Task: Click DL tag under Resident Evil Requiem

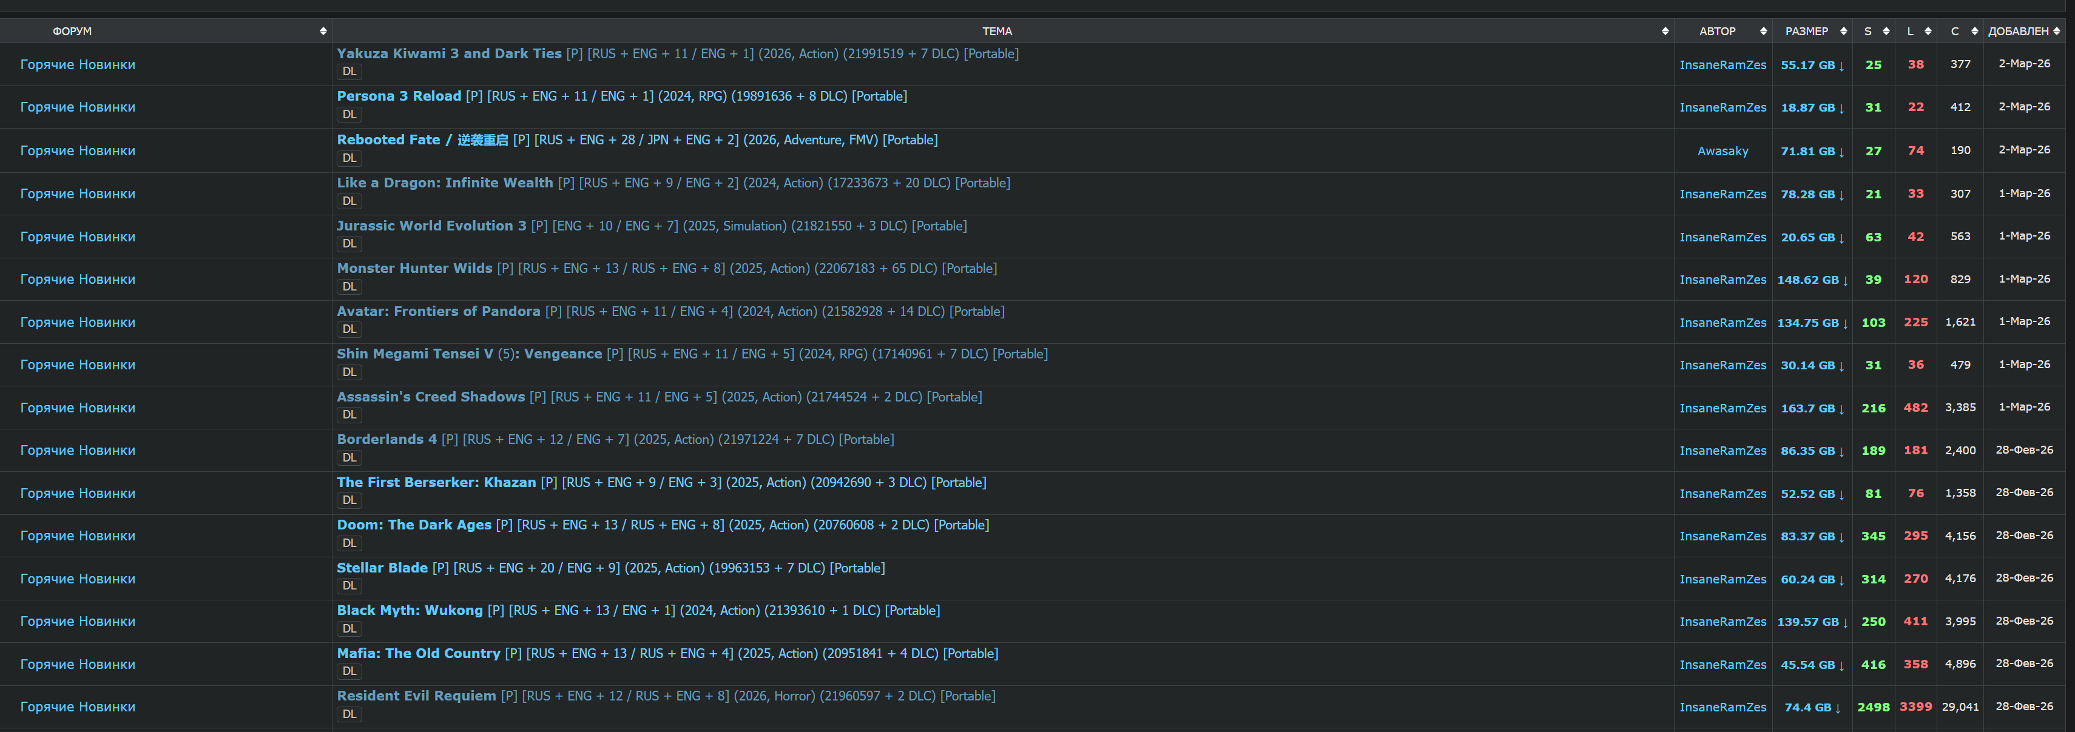Action: (x=349, y=714)
